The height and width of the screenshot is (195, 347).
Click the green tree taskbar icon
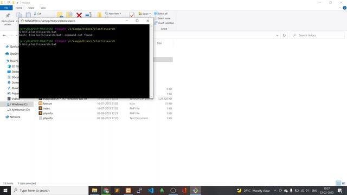162,190
